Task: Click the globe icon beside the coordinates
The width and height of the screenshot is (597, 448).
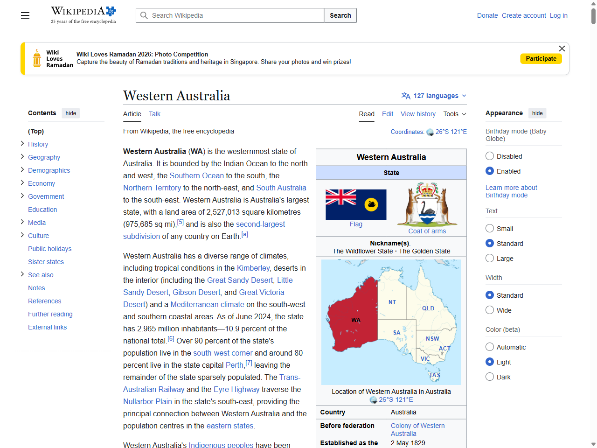Action: coord(430,132)
